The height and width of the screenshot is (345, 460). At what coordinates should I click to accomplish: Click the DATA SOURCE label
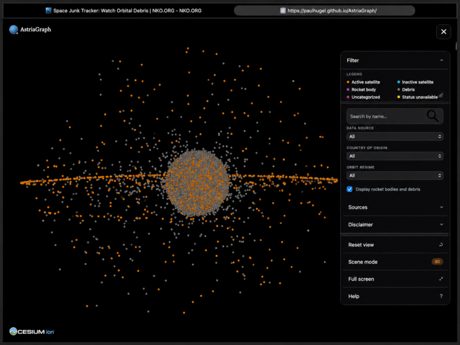(x=360, y=128)
